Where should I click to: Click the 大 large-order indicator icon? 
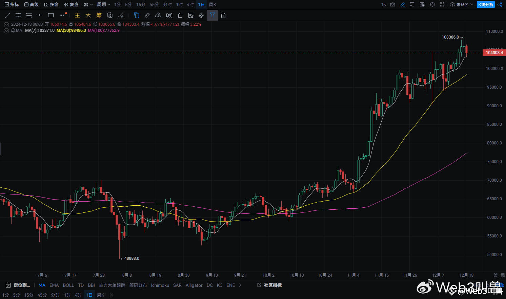(88, 15)
